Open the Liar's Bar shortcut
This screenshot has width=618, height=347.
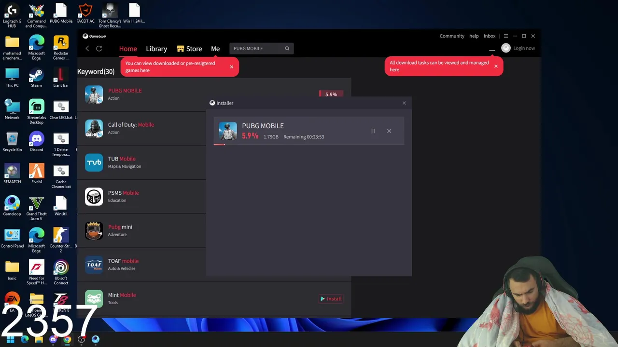coord(61,78)
